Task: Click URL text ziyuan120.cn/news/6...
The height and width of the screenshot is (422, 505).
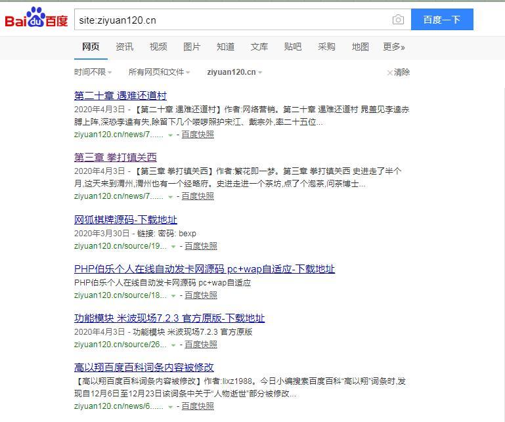Action: point(118,406)
